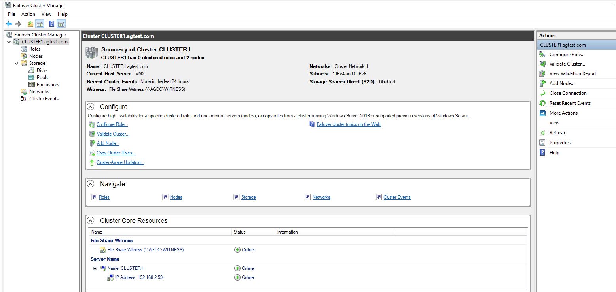Select CLUSTER1.agtest.com header in Actions pane

tap(576, 45)
